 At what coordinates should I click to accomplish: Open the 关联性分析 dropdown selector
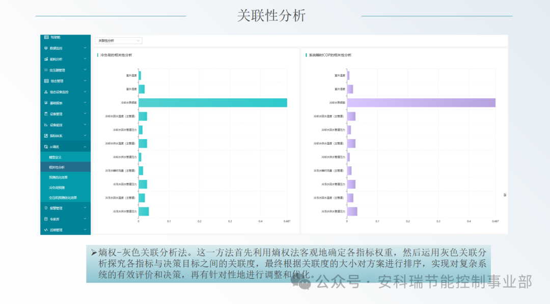[x=119, y=41]
